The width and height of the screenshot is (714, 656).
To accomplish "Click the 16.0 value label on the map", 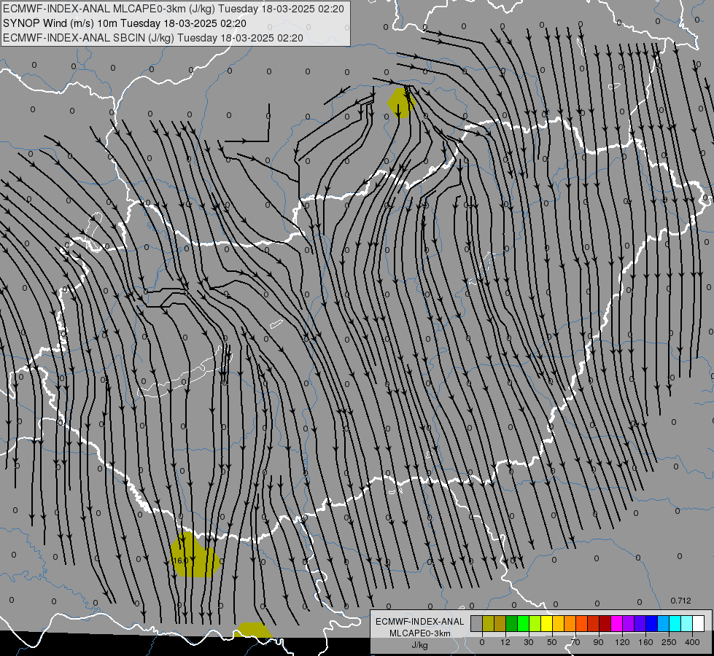I will (180, 561).
